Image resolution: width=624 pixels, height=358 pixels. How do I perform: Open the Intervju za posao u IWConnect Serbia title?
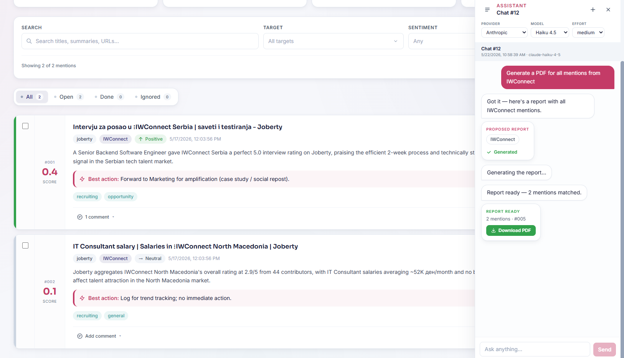pyautogui.click(x=178, y=127)
